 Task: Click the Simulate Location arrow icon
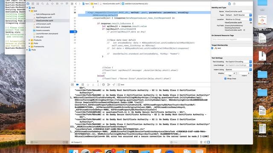114,85
